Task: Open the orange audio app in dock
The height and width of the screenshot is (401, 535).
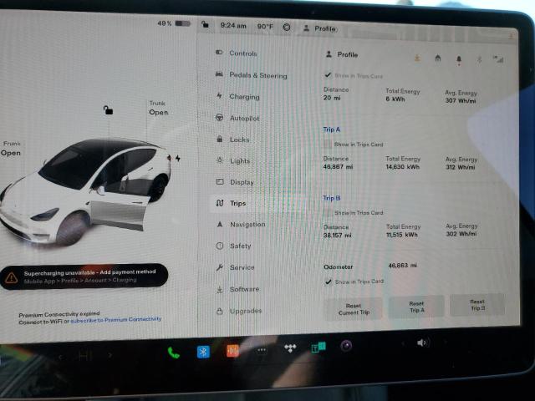Action: coord(232,350)
